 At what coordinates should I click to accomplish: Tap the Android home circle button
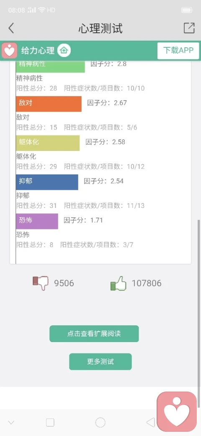(x=100, y=423)
